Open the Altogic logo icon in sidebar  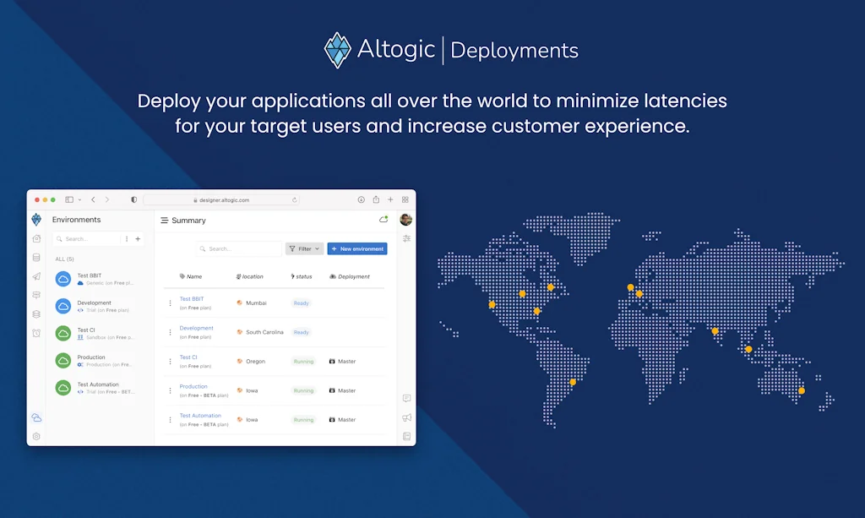pos(35,219)
